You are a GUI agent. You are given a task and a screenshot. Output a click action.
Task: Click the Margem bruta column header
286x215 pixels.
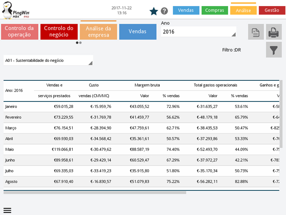[147, 85]
